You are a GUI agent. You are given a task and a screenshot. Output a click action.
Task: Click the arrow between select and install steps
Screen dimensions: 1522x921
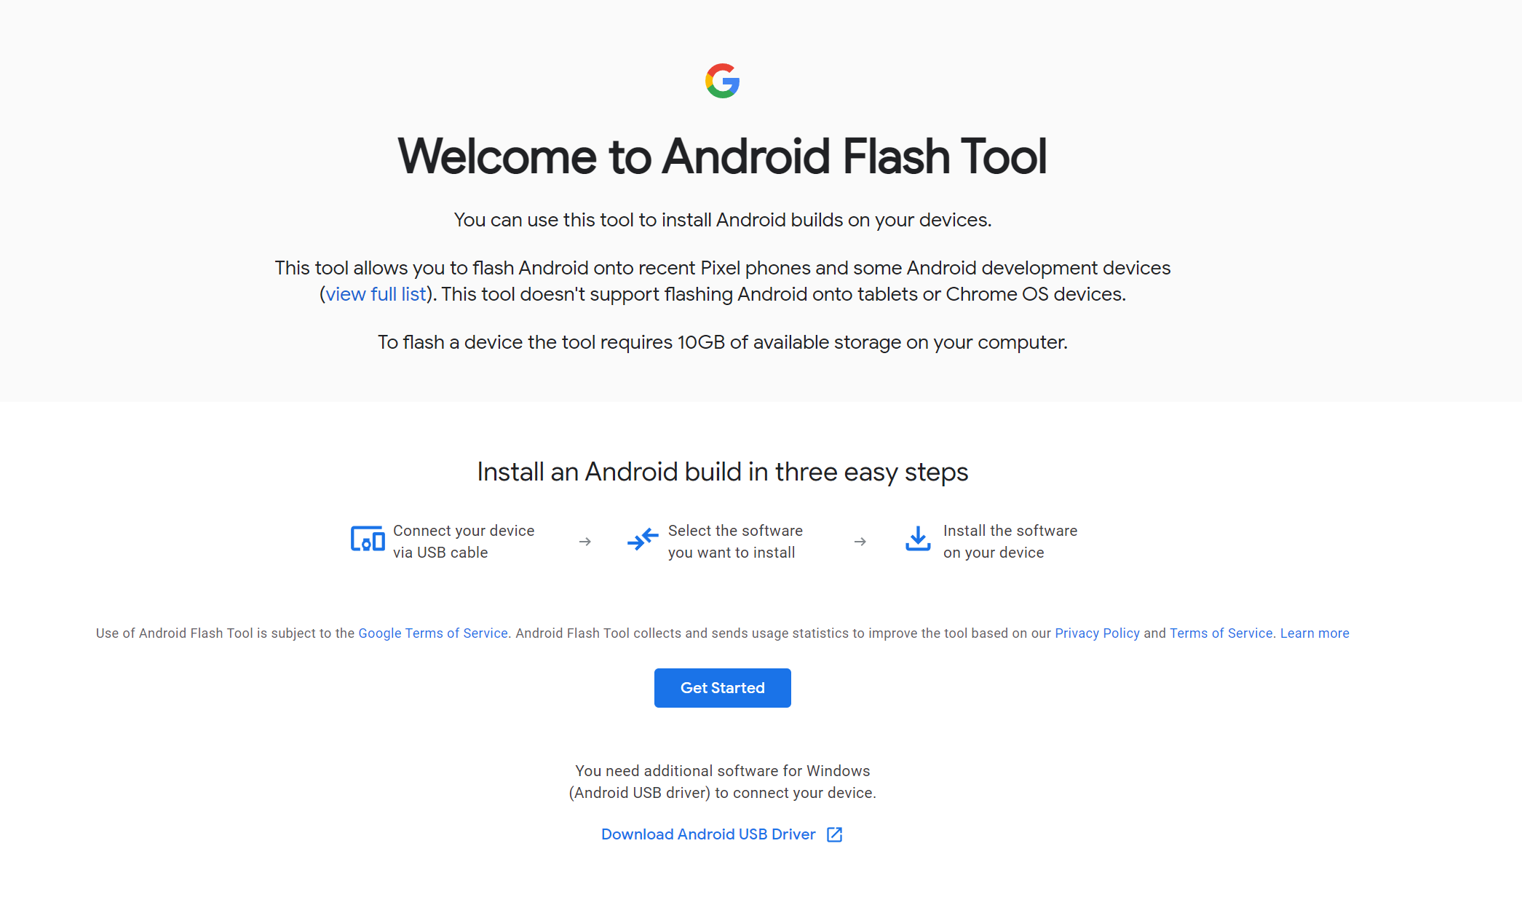coord(860,541)
